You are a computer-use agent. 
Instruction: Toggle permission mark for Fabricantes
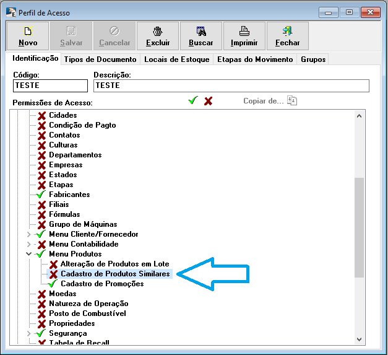[x=41, y=195]
